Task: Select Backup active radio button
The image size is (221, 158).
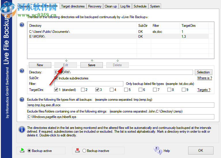Action: [29, 151]
